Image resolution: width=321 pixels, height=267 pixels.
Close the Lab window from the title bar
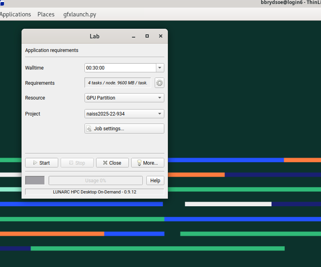(x=161, y=36)
